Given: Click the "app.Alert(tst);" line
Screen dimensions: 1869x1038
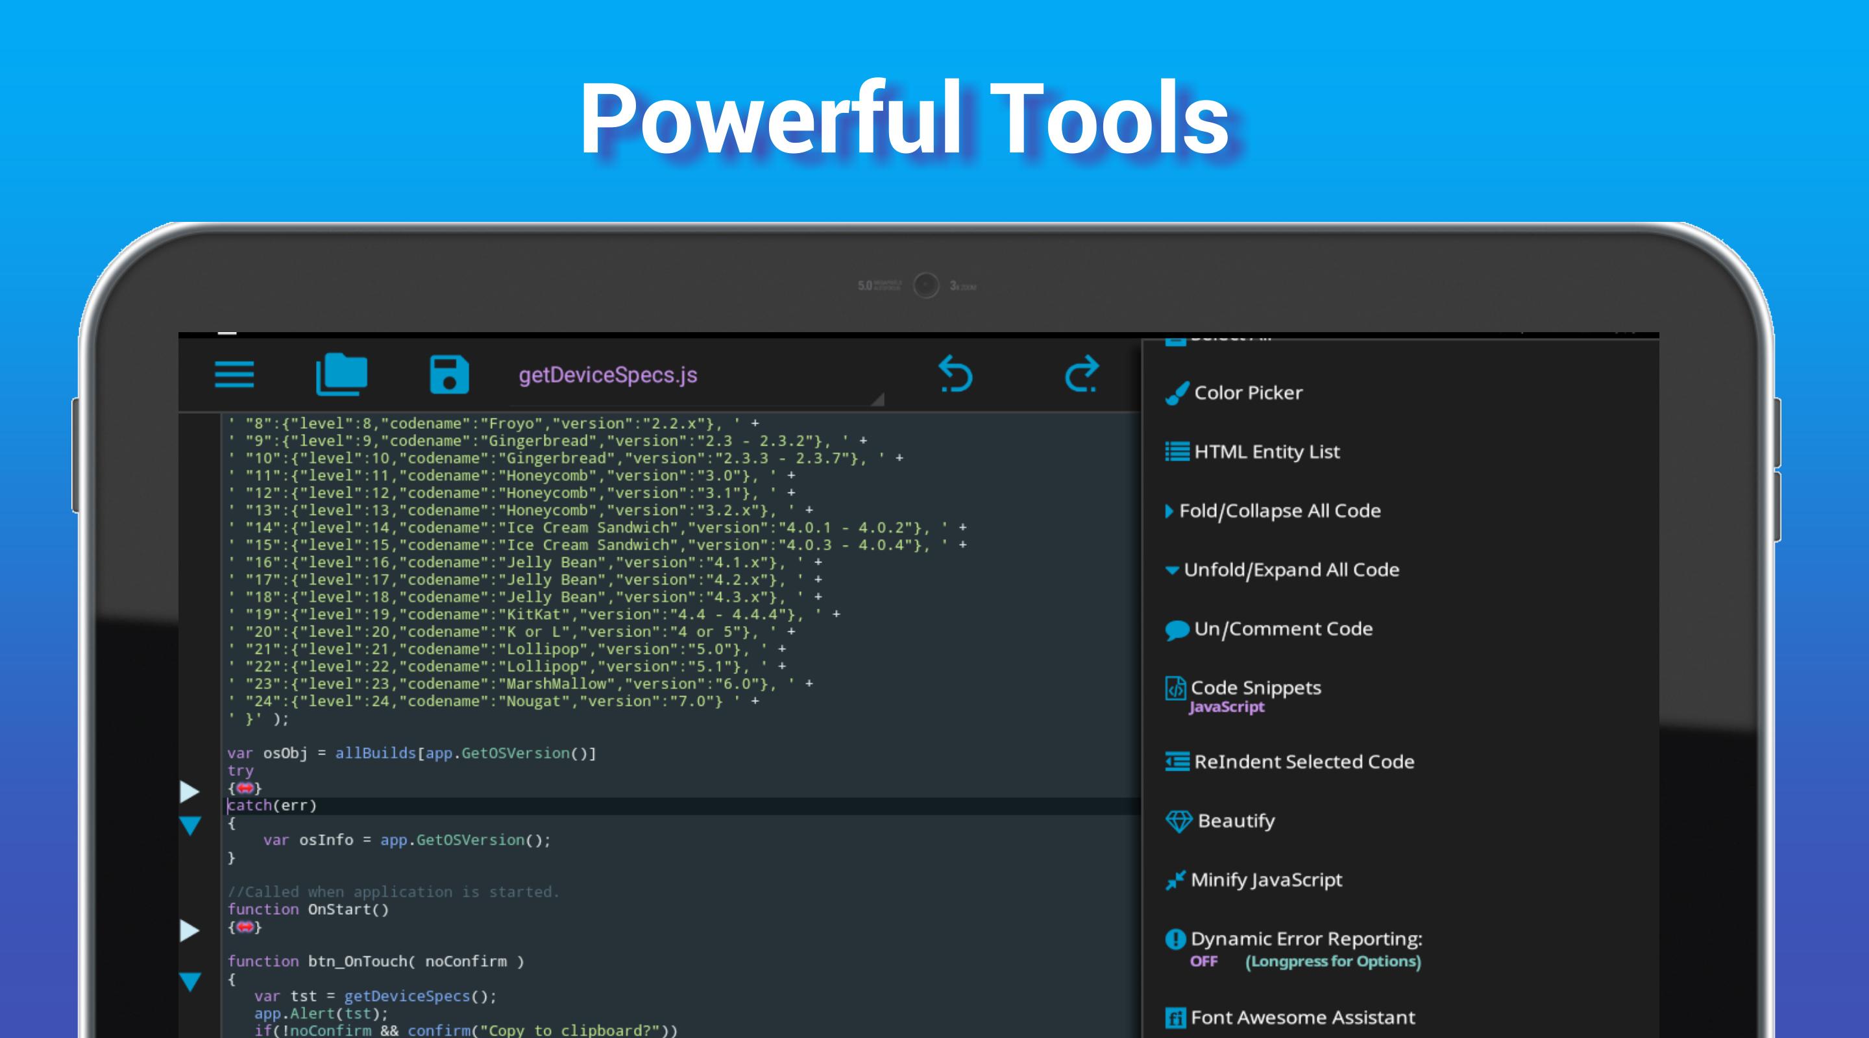Looking at the screenshot, I should [321, 1013].
